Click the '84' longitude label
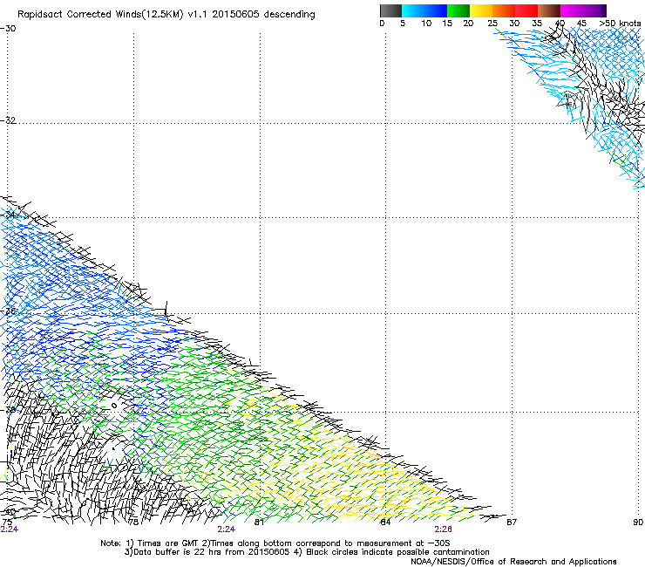The width and height of the screenshot is (645, 567). pyautogui.click(x=385, y=523)
